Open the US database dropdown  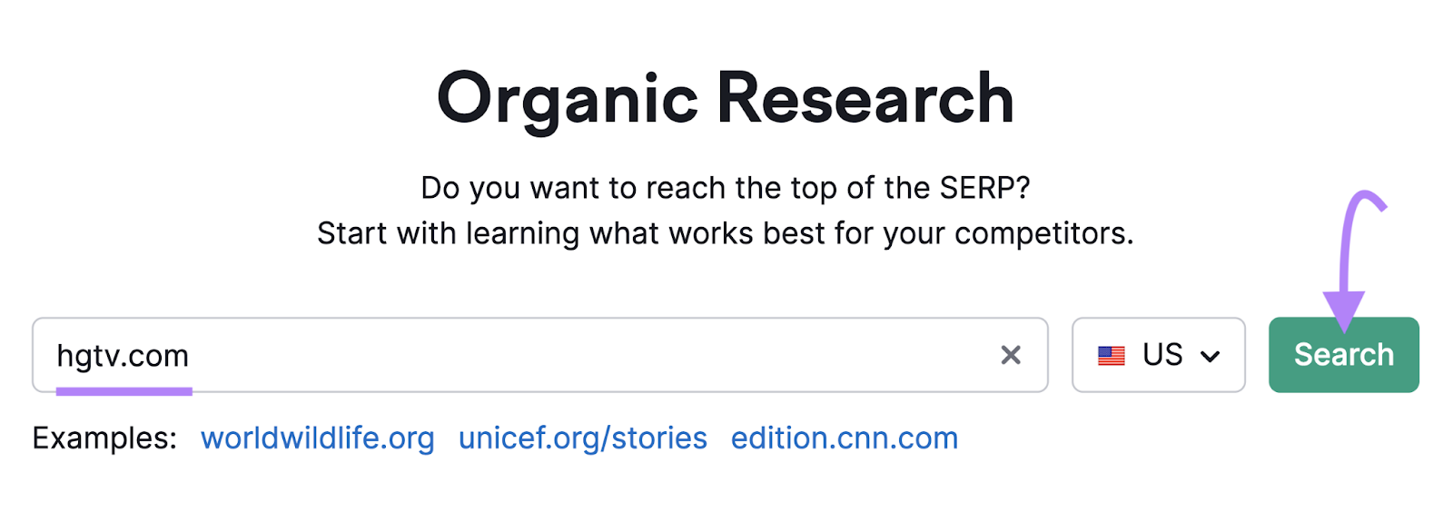click(x=1158, y=355)
